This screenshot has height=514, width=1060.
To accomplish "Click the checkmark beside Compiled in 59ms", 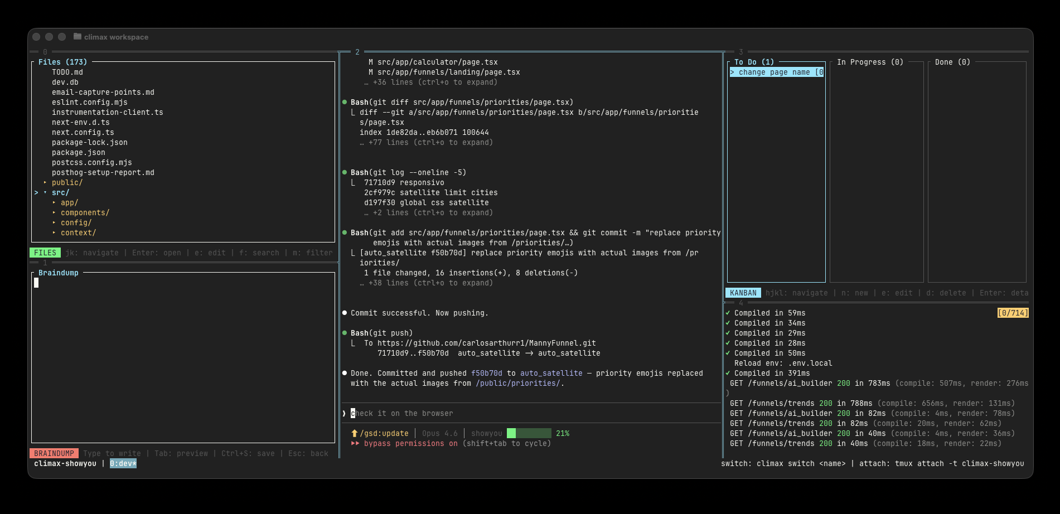I will point(728,313).
